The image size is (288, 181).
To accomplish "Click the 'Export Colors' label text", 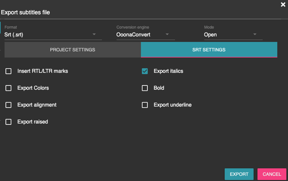I will coord(33,88).
